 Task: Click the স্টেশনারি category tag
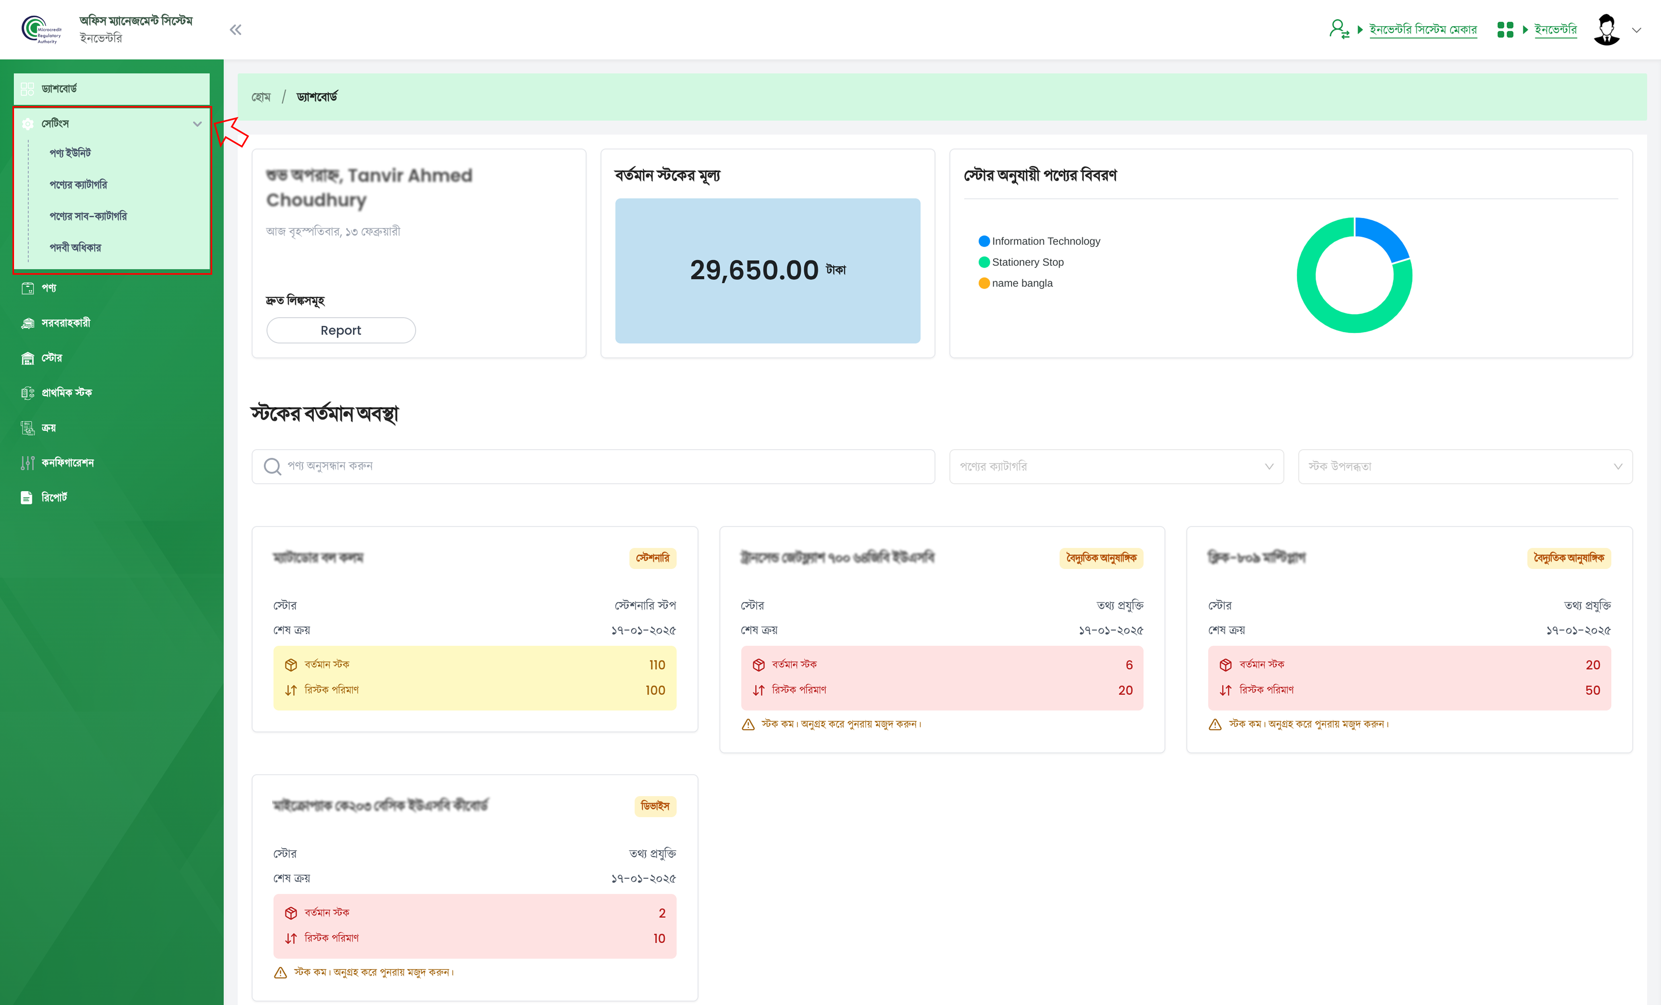click(653, 558)
